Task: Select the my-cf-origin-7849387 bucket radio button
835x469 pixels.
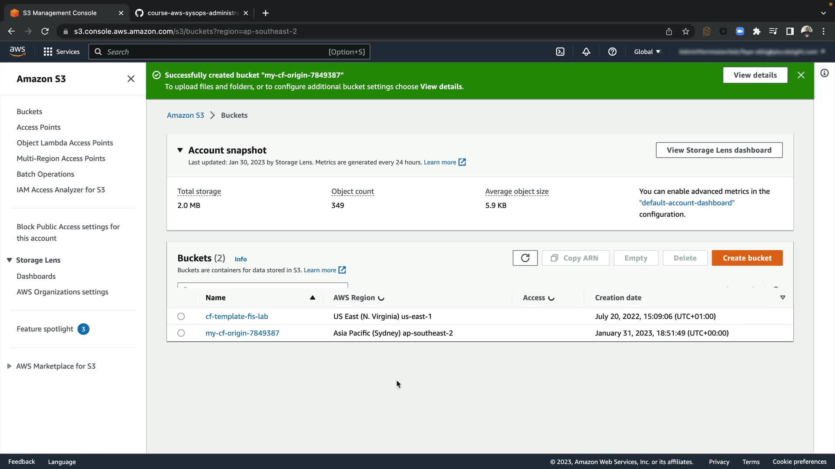Action: point(181,333)
